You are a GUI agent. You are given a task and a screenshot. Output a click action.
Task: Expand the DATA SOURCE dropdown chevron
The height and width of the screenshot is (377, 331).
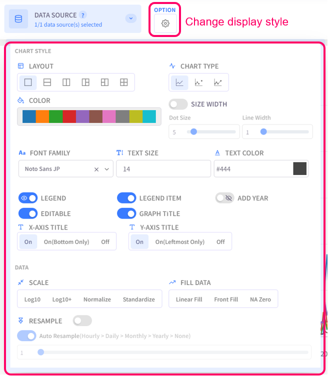pyautogui.click(x=131, y=18)
